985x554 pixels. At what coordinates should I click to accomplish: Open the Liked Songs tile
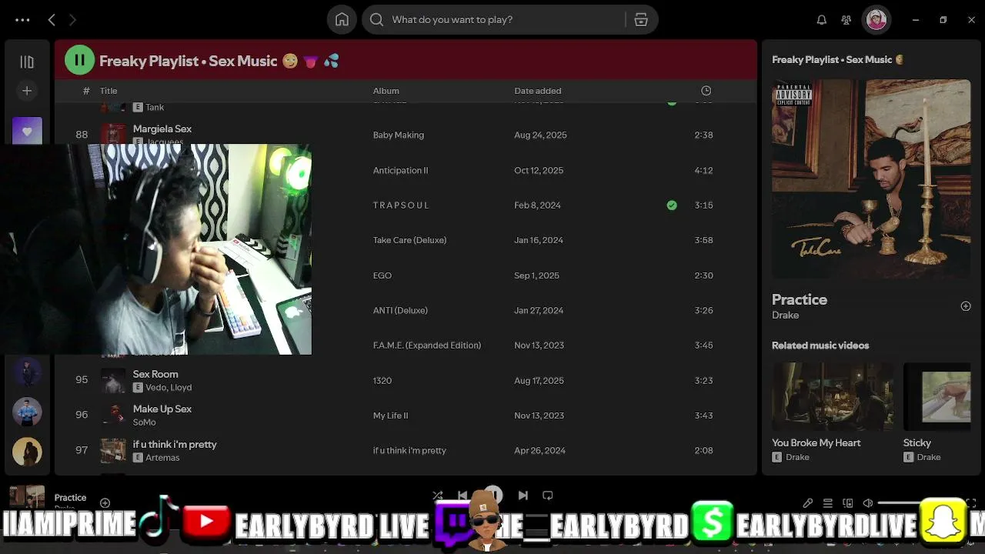point(27,131)
